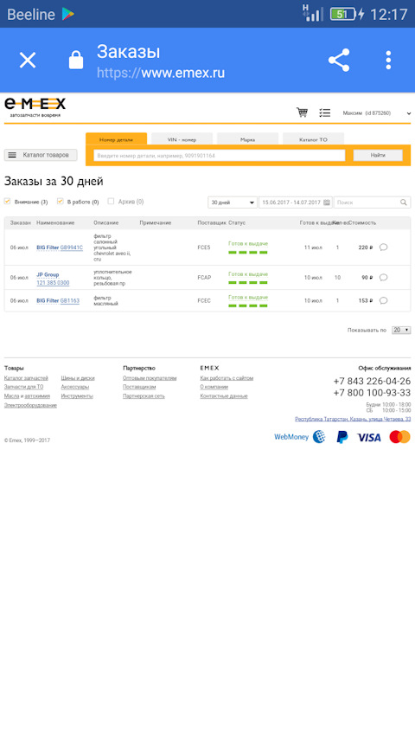Focus the part number input field
Viewport: 415px width, 739px height.
coord(219,156)
